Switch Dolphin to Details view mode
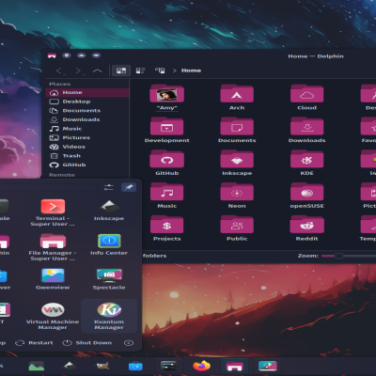The height and width of the screenshot is (376, 376). [x=160, y=70]
